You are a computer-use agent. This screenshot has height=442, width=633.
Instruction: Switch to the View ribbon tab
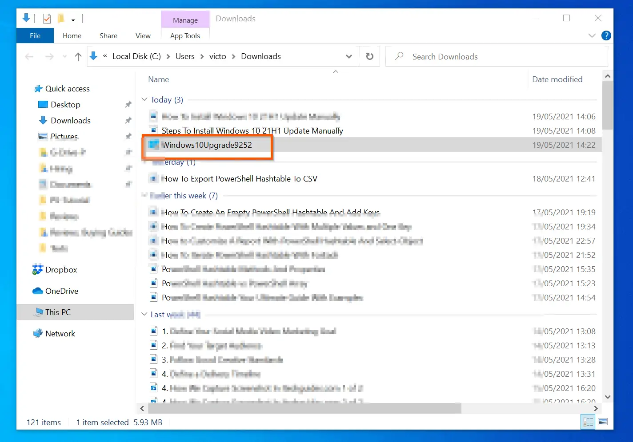click(143, 36)
